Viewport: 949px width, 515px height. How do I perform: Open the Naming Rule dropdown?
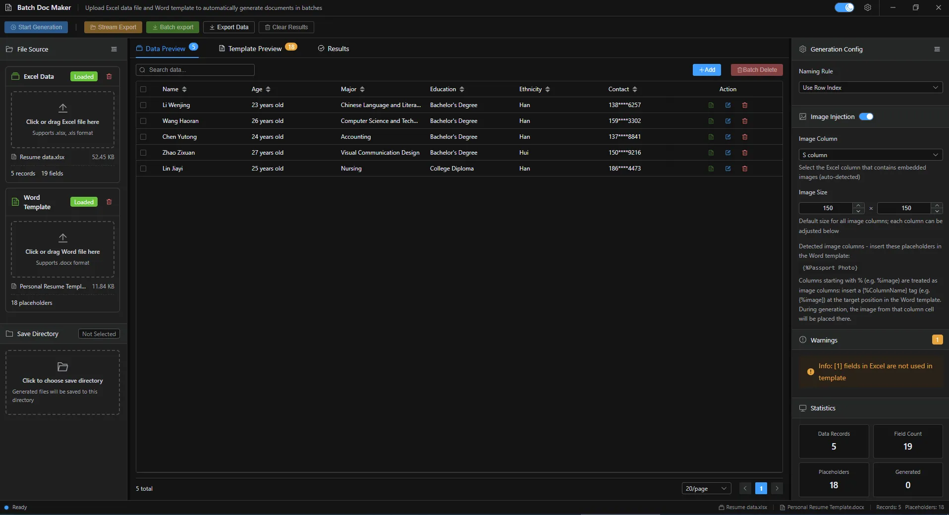coord(870,88)
